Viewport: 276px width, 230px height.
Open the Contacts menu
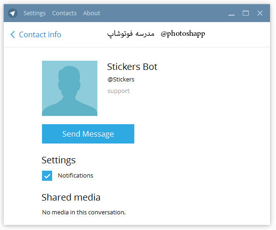65,13
